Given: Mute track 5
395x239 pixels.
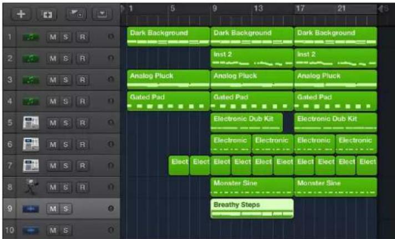Looking at the screenshot, I should pyautogui.click(x=53, y=123).
